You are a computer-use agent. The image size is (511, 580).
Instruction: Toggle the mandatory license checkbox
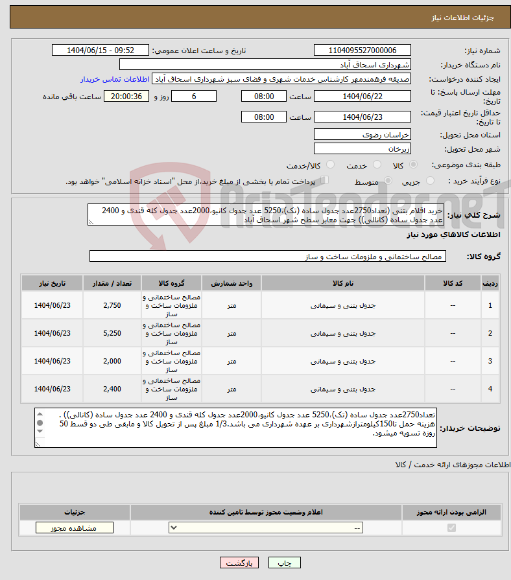451,528
